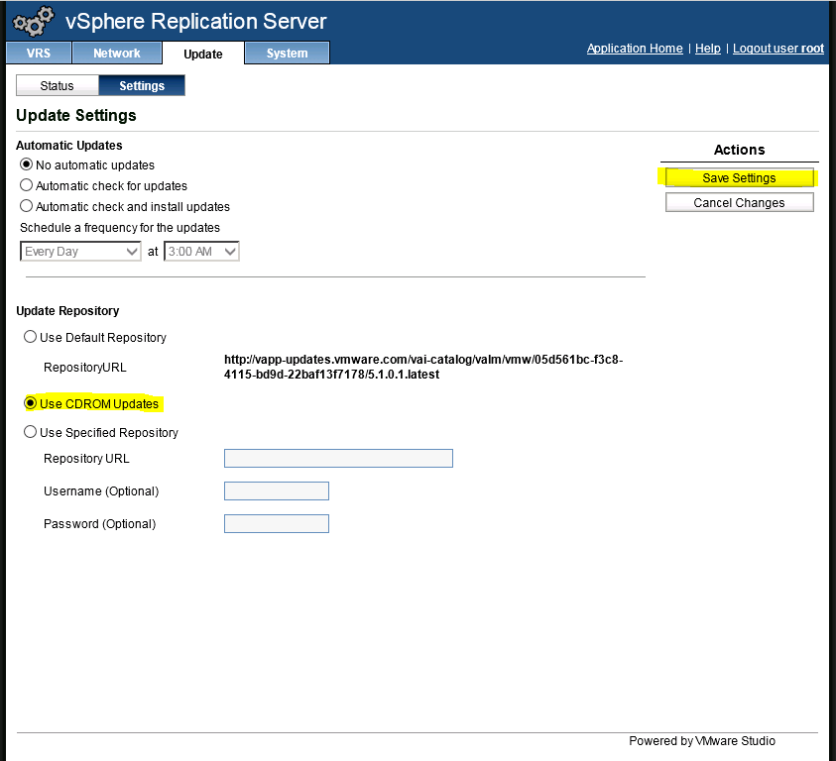Click the Save Settings button

739,176
